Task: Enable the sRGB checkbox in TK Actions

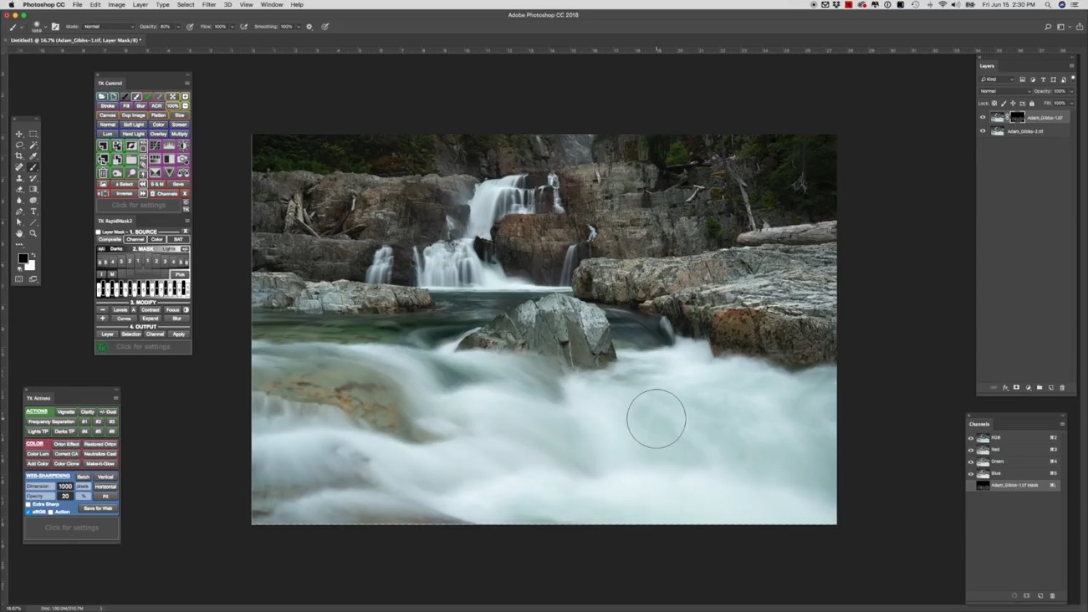Action: coord(28,511)
